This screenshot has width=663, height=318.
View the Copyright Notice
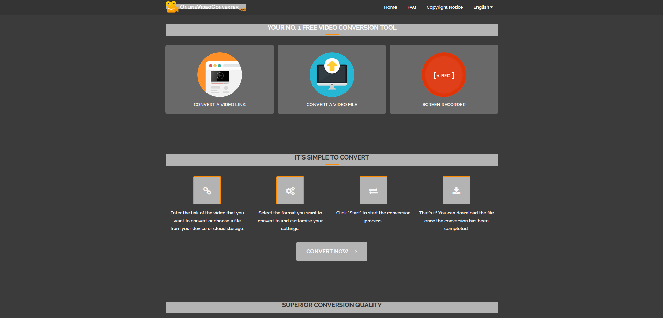tap(444, 7)
